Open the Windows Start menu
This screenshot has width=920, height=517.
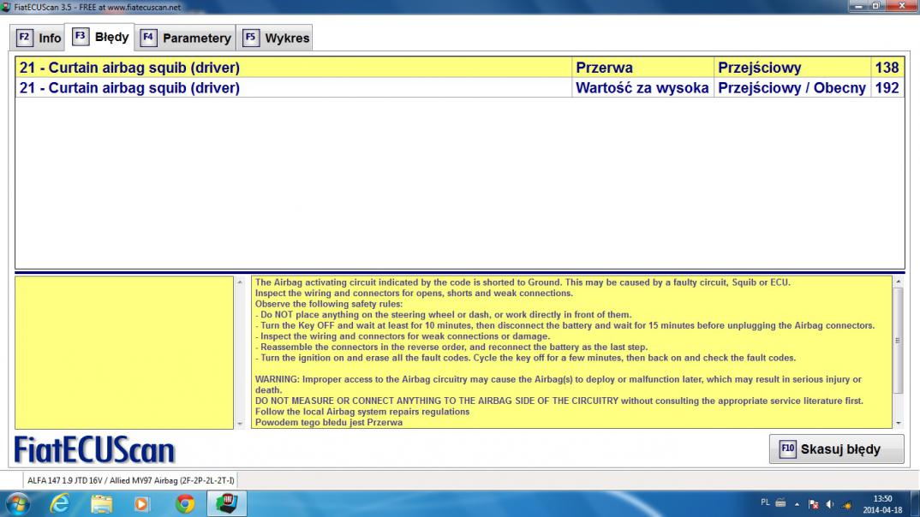click(x=18, y=504)
